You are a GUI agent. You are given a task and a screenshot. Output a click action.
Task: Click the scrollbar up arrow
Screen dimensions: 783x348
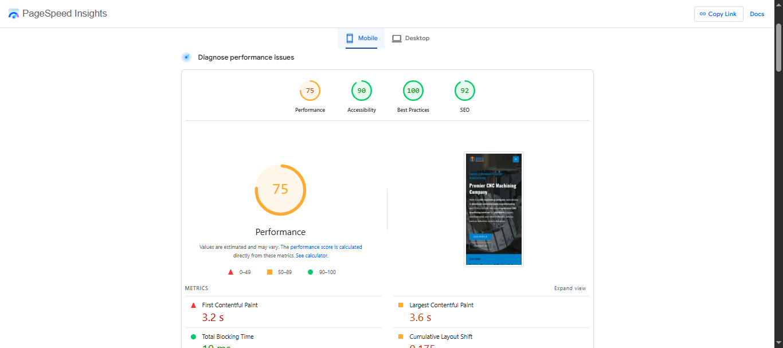click(778, 4)
